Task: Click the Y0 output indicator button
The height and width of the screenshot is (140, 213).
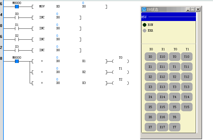Action: pyautogui.click(x=174, y=57)
